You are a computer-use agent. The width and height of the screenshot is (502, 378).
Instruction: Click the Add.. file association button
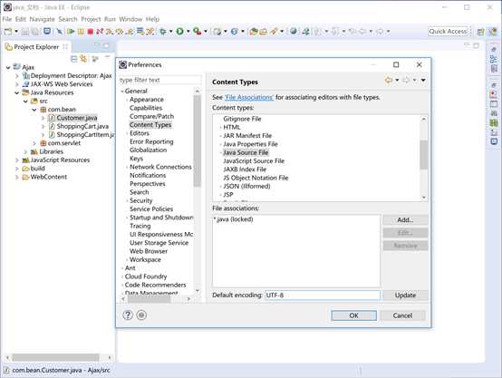tap(405, 219)
